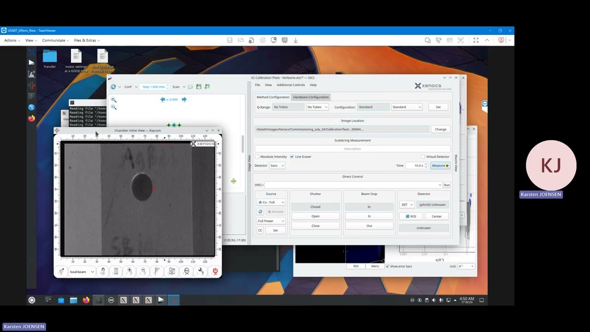Click the Change image location button
The width and height of the screenshot is (590, 332).
pyautogui.click(x=441, y=130)
